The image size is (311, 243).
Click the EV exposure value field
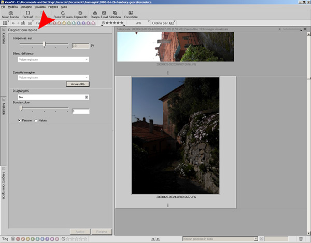coord(80,46)
